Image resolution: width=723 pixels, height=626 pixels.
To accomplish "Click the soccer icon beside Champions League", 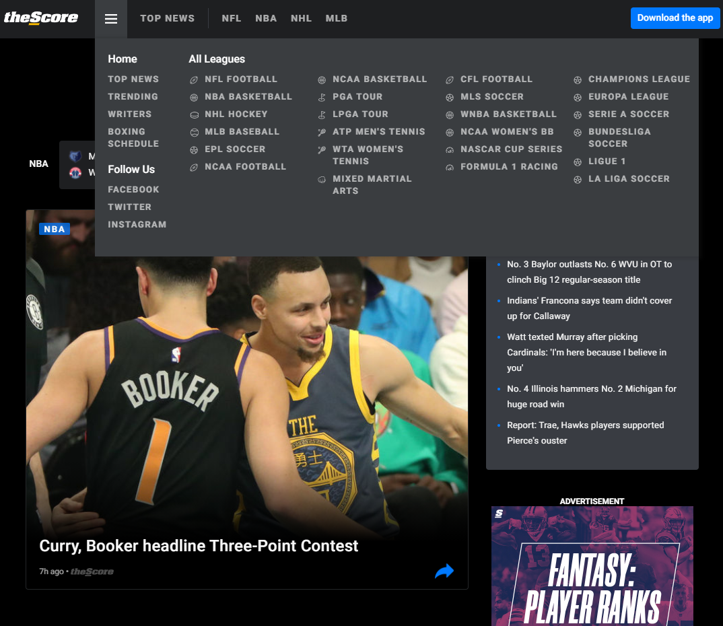I will point(578,80).
